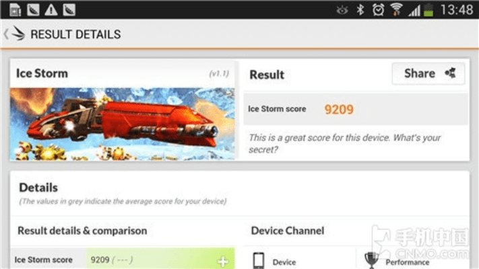
Task: Tap the Wi-Fi status icon
Action: [396, 10]
